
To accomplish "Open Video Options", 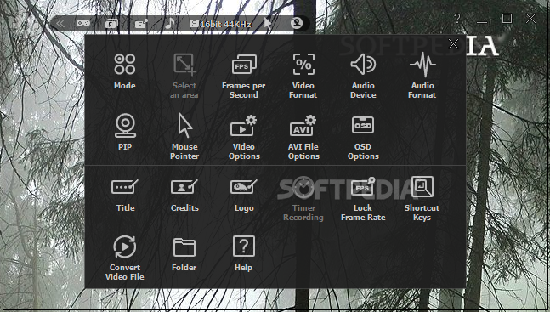I will [244, 137].
